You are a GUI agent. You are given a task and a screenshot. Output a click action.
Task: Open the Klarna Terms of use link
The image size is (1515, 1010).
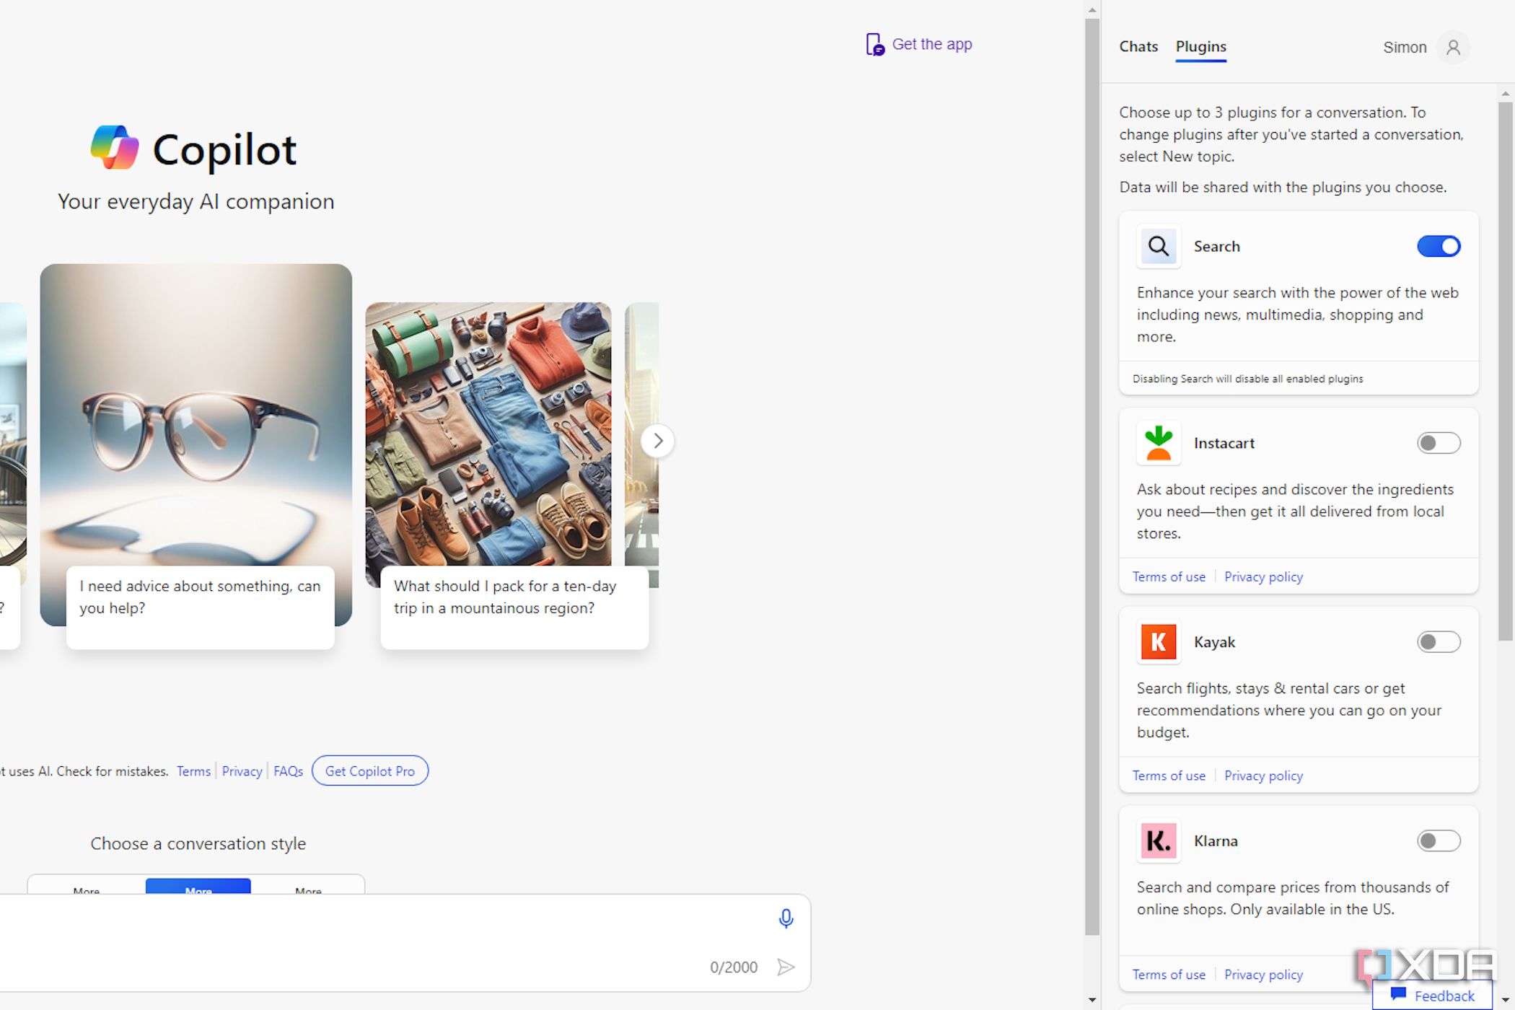click(x=1169, y=975)
